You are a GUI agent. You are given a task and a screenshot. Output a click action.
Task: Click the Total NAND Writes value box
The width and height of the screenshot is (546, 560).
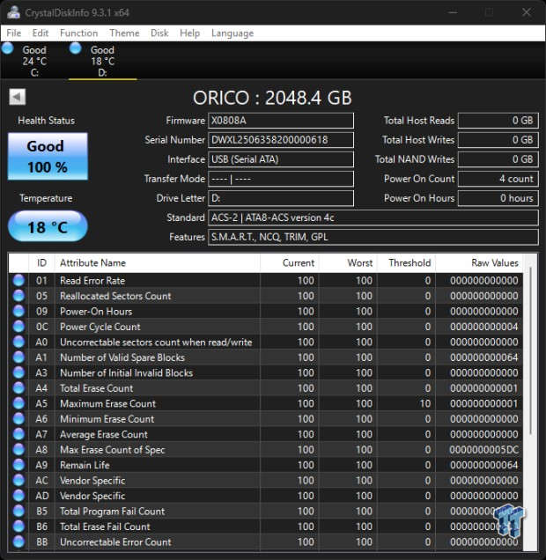coord(498,159)
